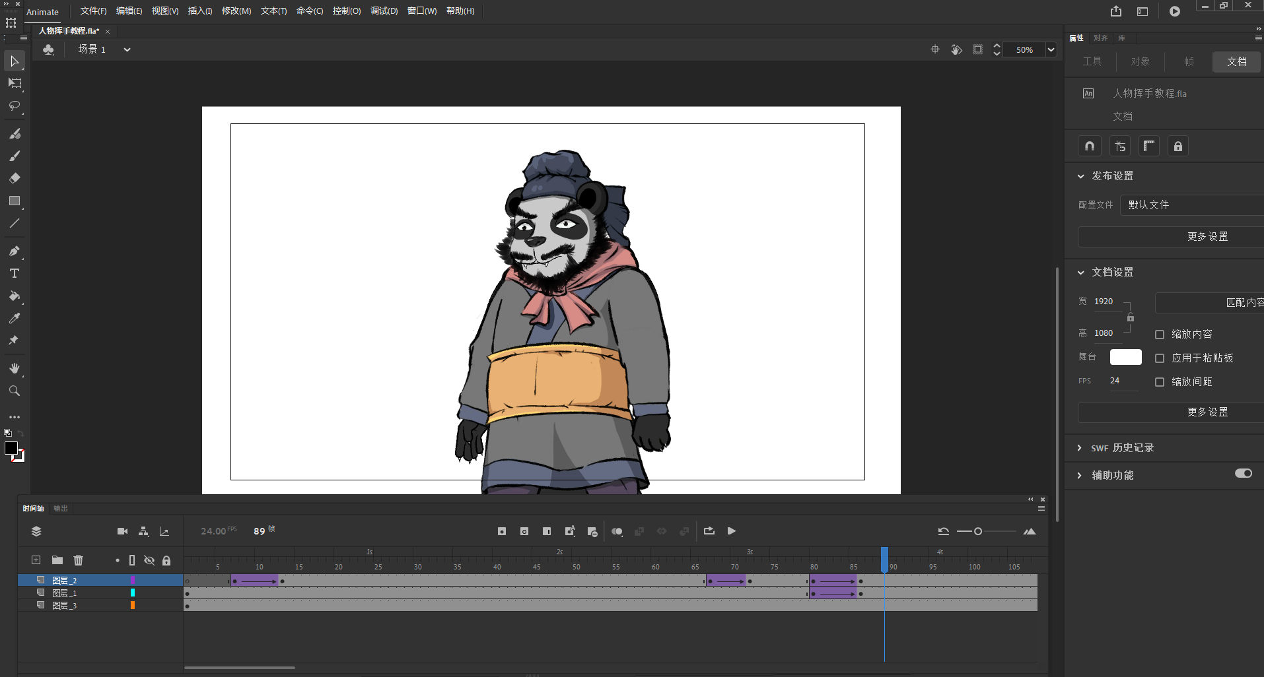Select the Lasso tool
The height and width of the screenshot is (677, 1264).
[15, 106]
